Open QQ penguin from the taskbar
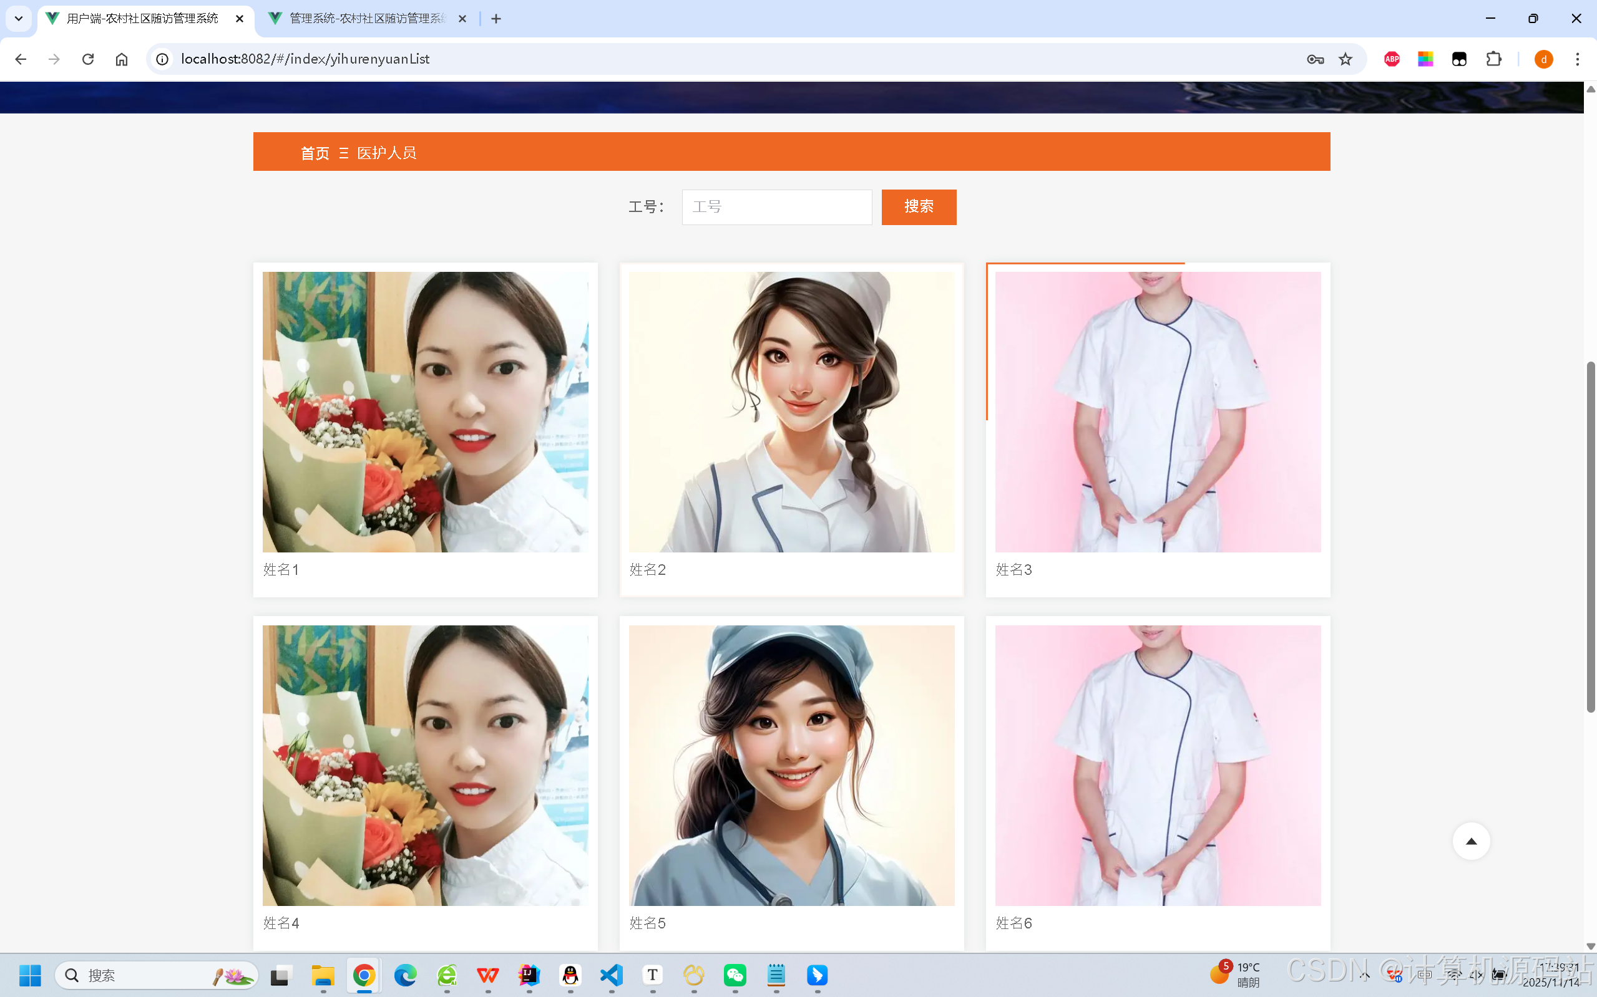The height and width of the screenshot is (997, 1597). (x=570, y=975)
